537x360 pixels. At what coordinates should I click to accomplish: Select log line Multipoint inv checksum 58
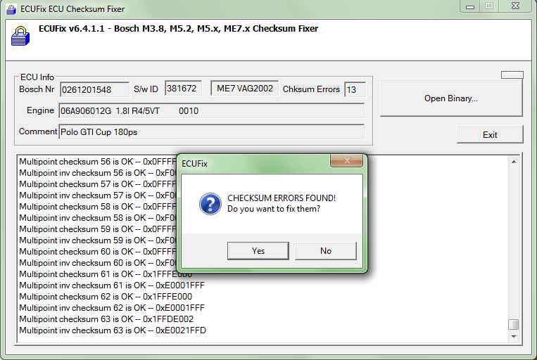click(x=98, y=218)
